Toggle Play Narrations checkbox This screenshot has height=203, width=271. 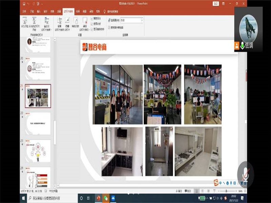(x=92, y=18)
